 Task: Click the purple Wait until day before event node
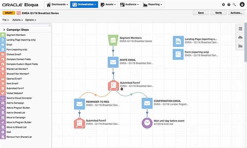pyautogui.click(x=147, y=123)
